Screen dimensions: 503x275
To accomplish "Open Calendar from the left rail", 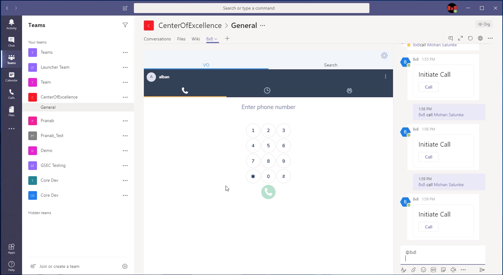I will (x=11, y=76).
